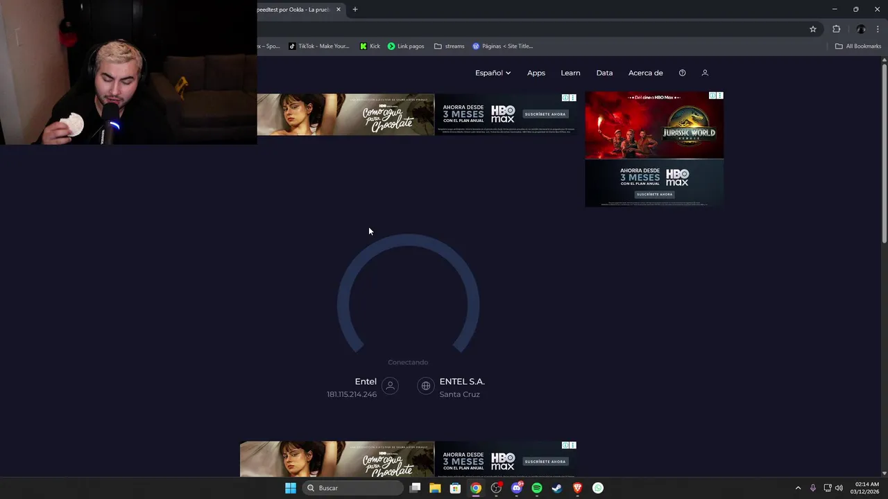Click the microphone tray icon
Viewport: 888px width, 499px height.
click(813, 488)
